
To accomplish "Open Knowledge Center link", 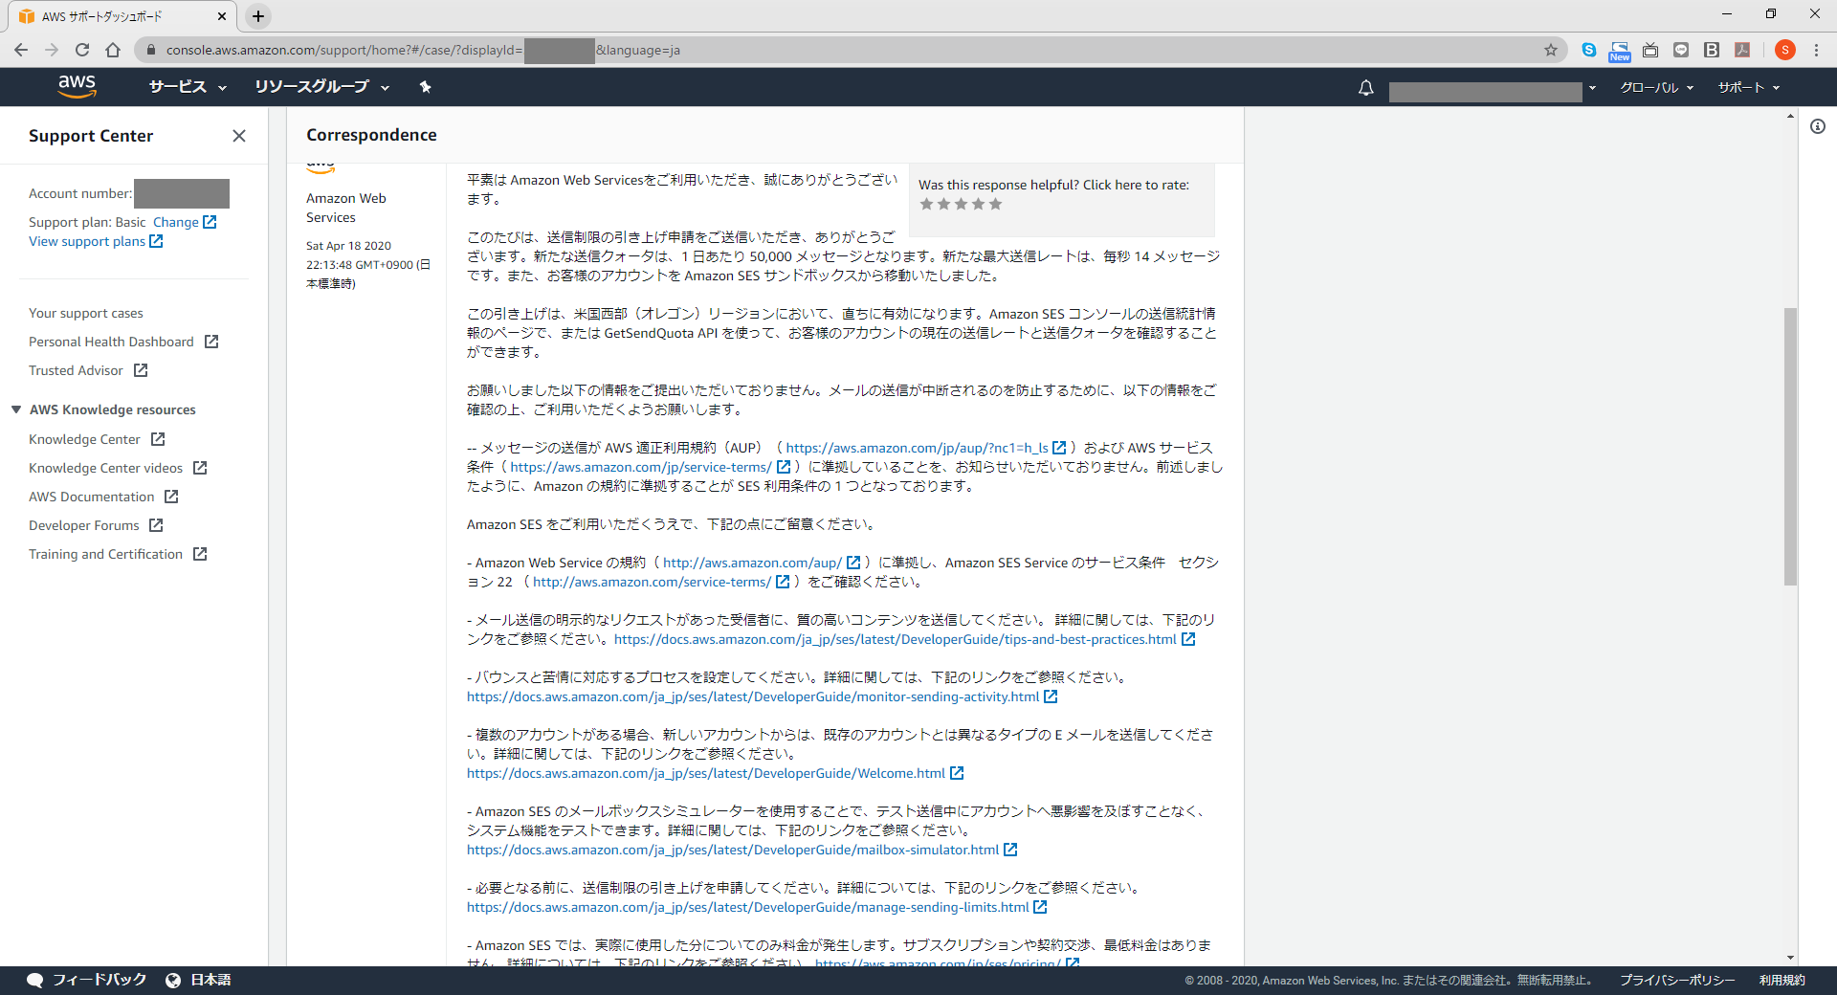I will pyautogui.click(x=84, y=439).
